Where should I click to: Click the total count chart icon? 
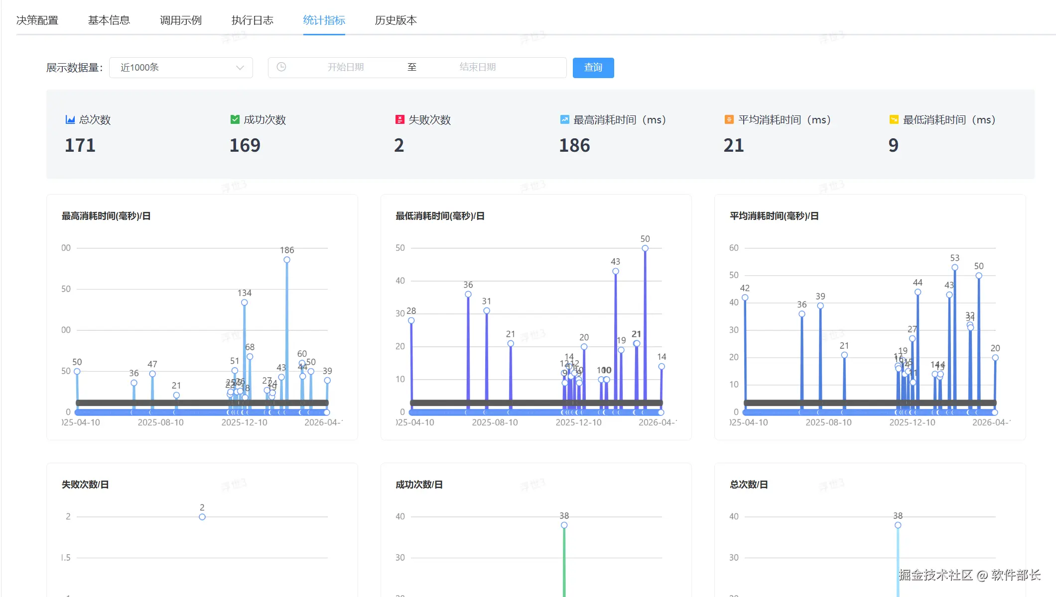pos(70,119)
